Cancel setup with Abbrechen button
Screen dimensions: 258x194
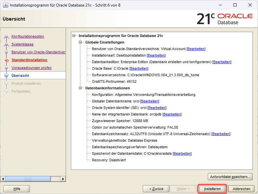(x=241, y=189)
